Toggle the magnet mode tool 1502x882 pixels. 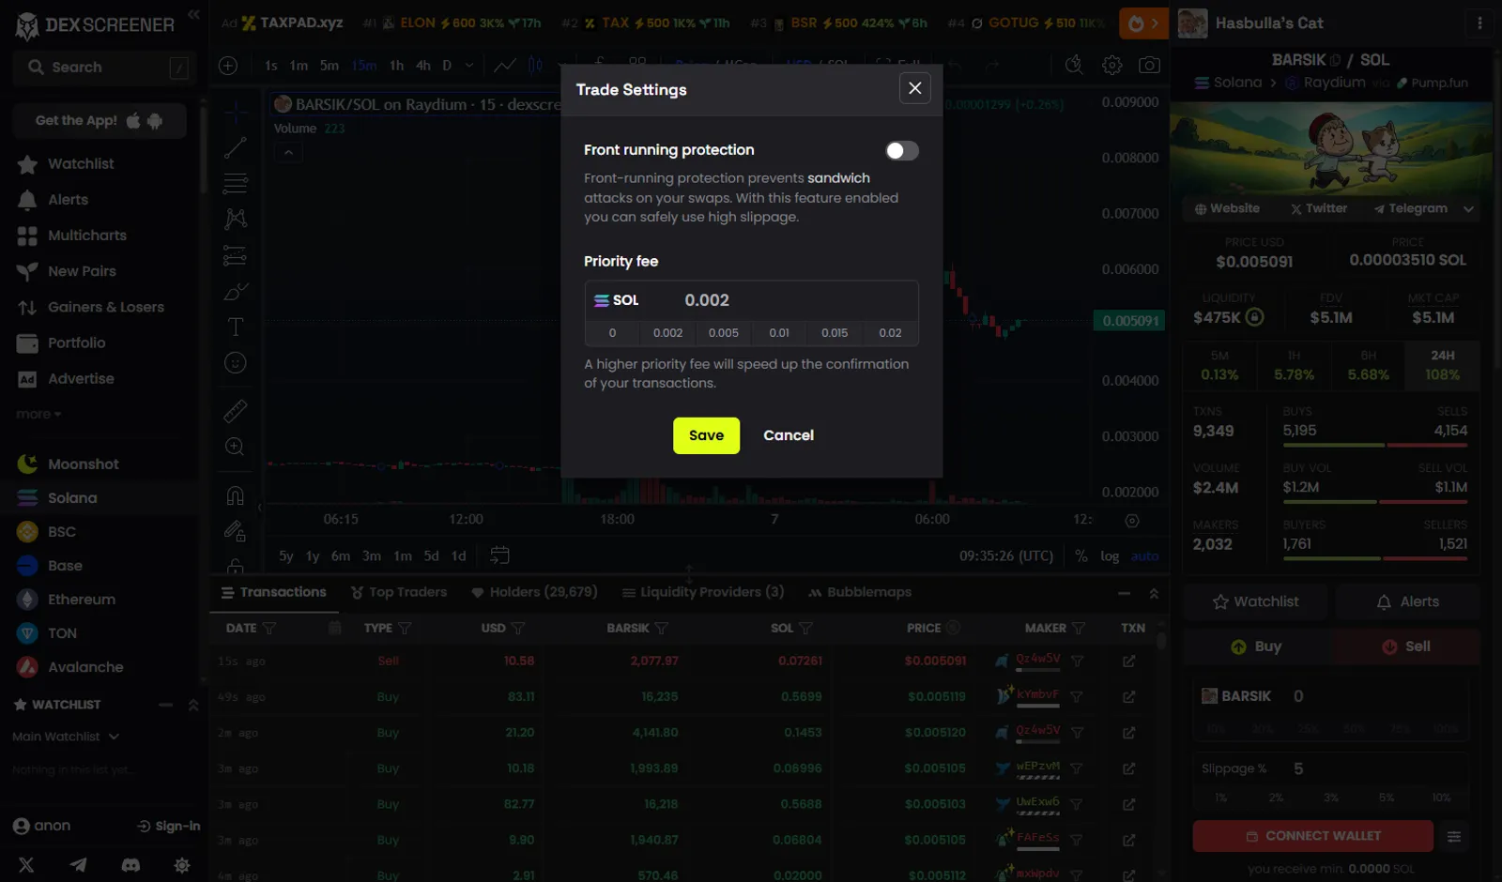pyautogui.click(x=236, y=495)
